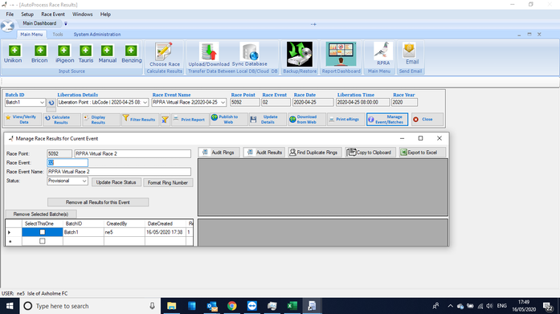This screenshot has width=560, height=314.
Task: Click the Liberation Time field
Action: point(362,103)
